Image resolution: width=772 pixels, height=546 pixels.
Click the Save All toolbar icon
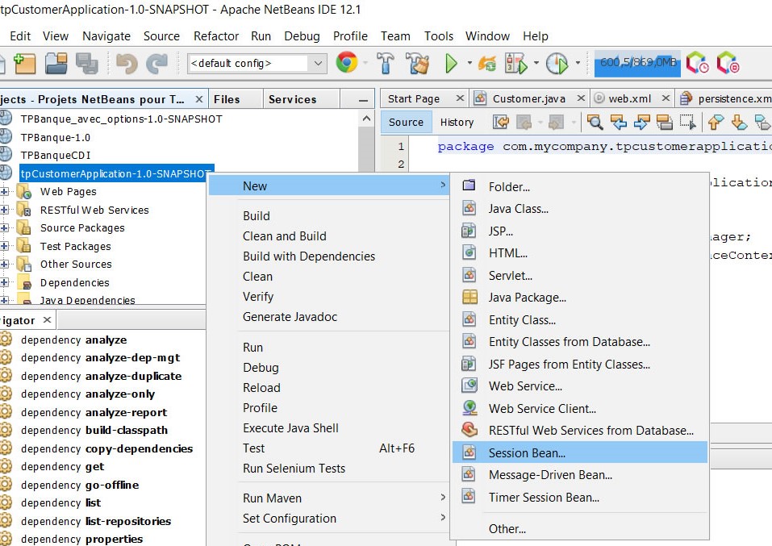pos(86,64)
